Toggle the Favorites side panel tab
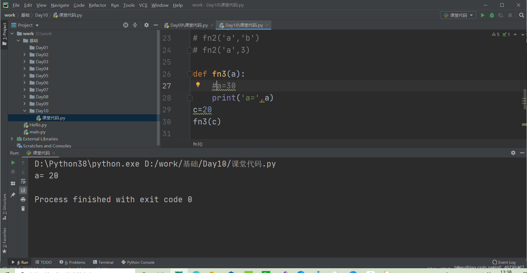The width and height of the screenshot is (527, 273). point(4,240)
